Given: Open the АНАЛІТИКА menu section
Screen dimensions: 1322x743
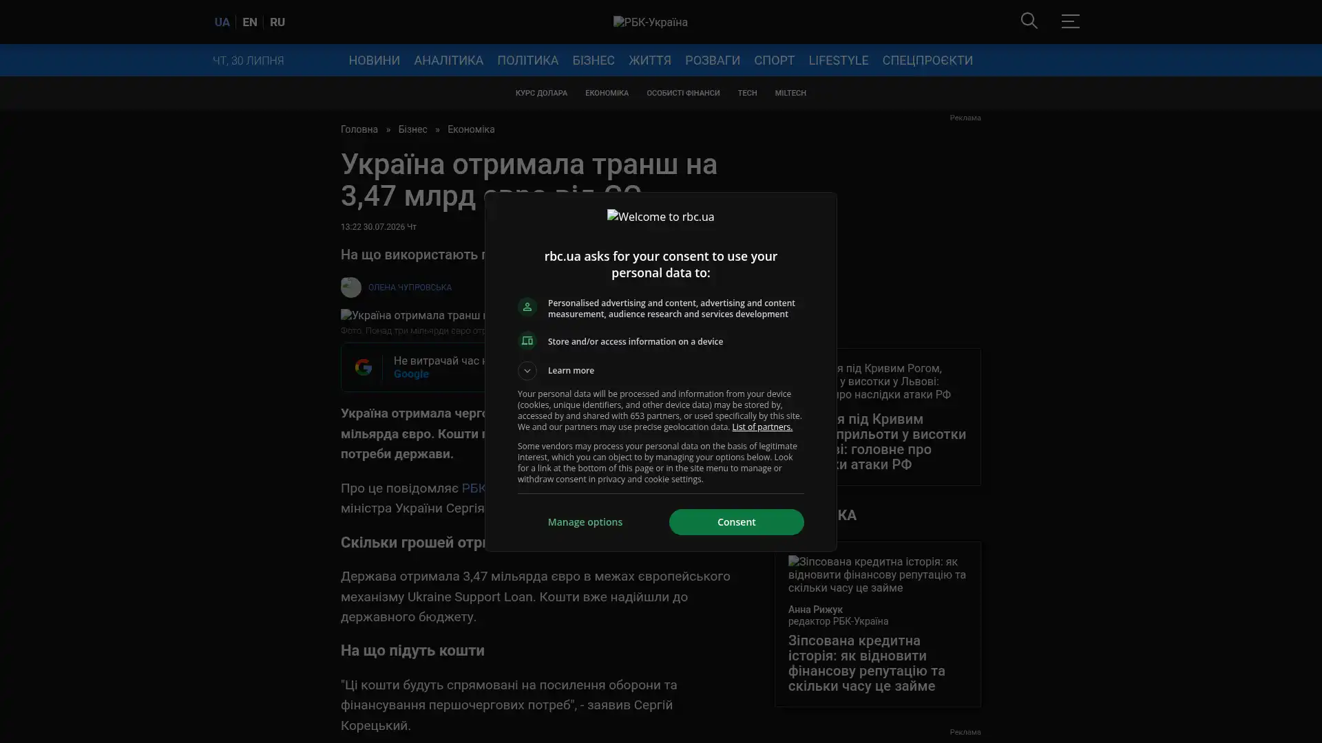Looking at the screenshot, I should (449, 61).
